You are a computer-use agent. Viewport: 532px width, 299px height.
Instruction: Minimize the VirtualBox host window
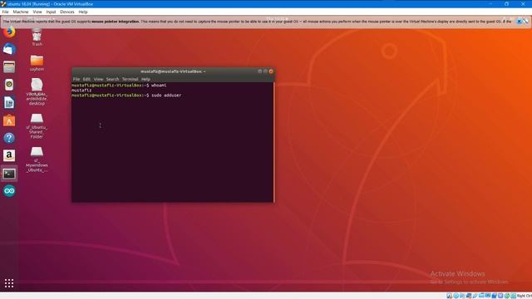490,3
